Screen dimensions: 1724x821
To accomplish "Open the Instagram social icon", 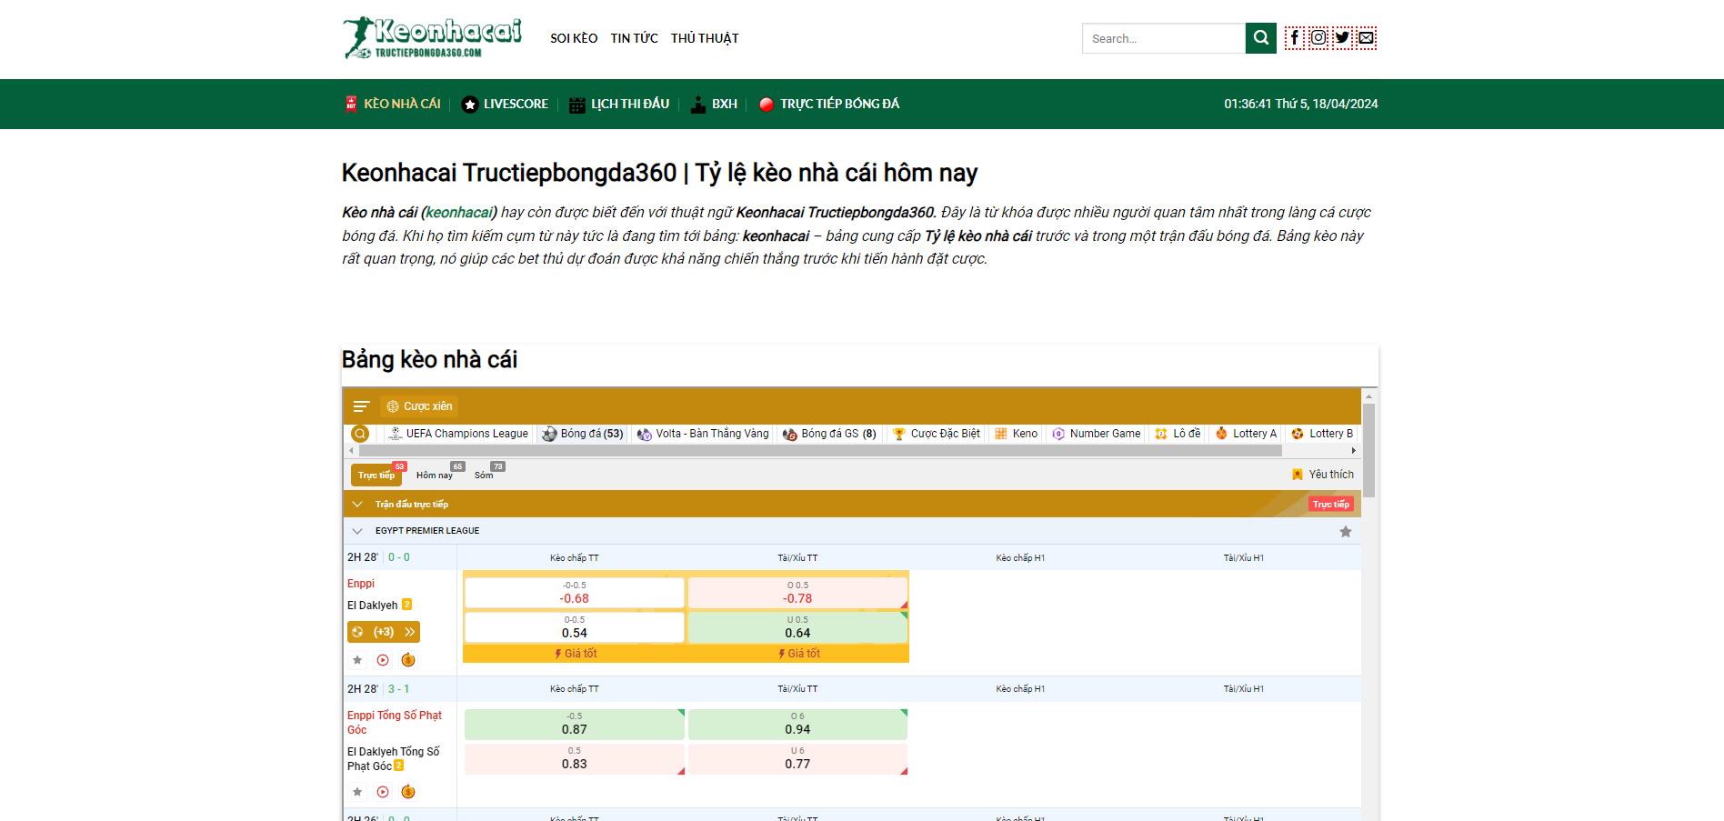I will tap(1318, 38).
